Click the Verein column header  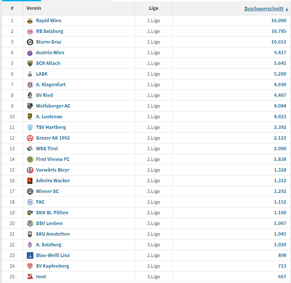[x=34, y=8]
